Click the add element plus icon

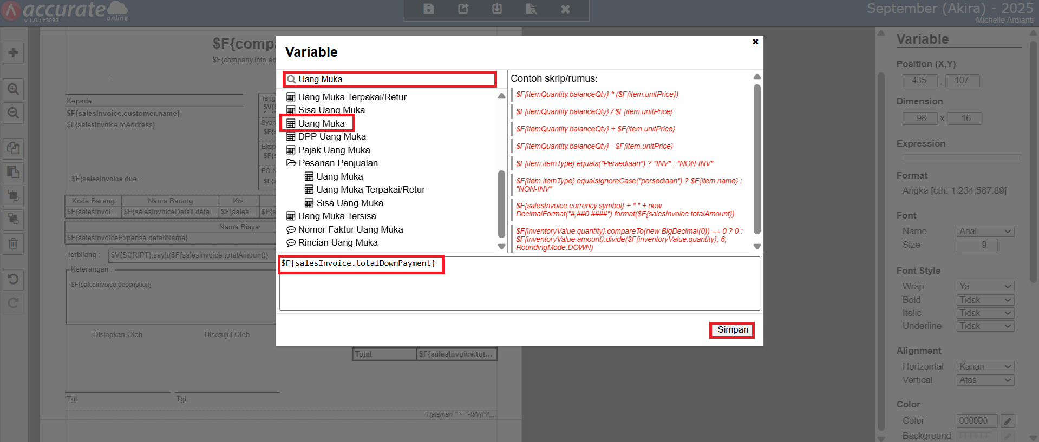click(x=13, y=53)
